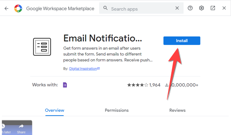
Task: Open the settings gear icon
Action: click(202, 8)
